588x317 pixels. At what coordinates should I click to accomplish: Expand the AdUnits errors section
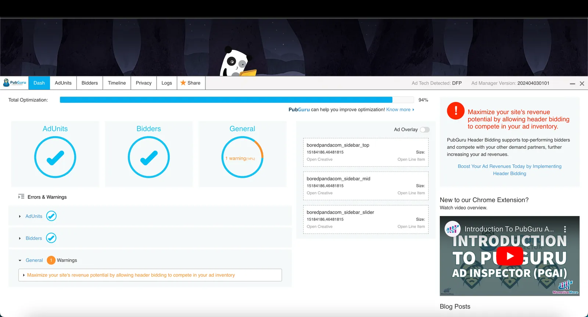(x=20, y=216)
